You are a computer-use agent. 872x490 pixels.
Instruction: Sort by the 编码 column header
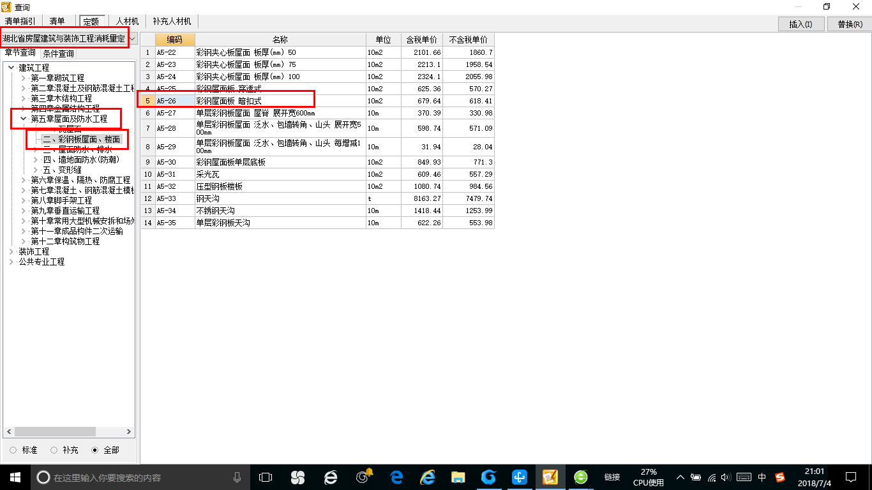pos(175,40)
